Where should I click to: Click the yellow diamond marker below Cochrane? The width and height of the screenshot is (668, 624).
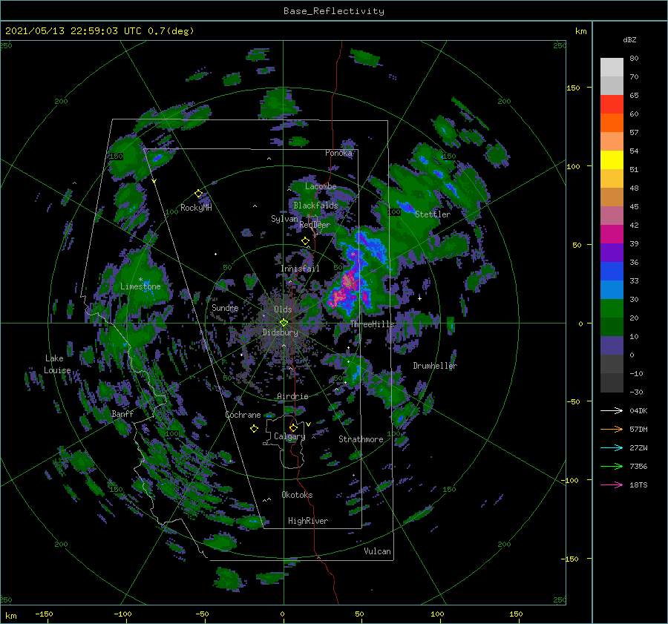click(x=254, y=429)
